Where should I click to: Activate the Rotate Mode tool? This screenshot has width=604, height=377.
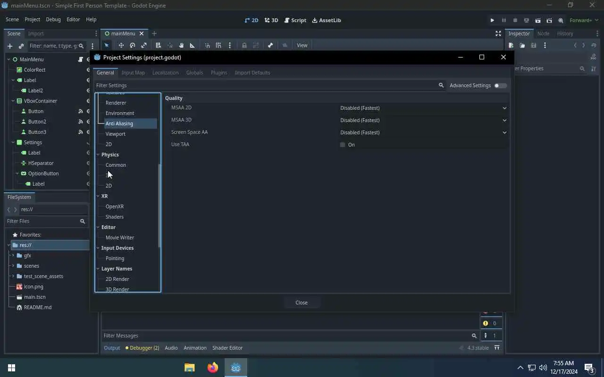[x=133, y=45]
